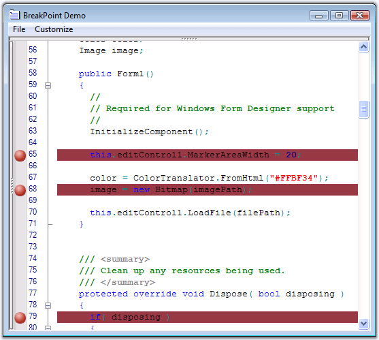This screenshot has height=340, width=379.
Task: Click the '#FFBF34' string literal
Action: pos(294,179)
